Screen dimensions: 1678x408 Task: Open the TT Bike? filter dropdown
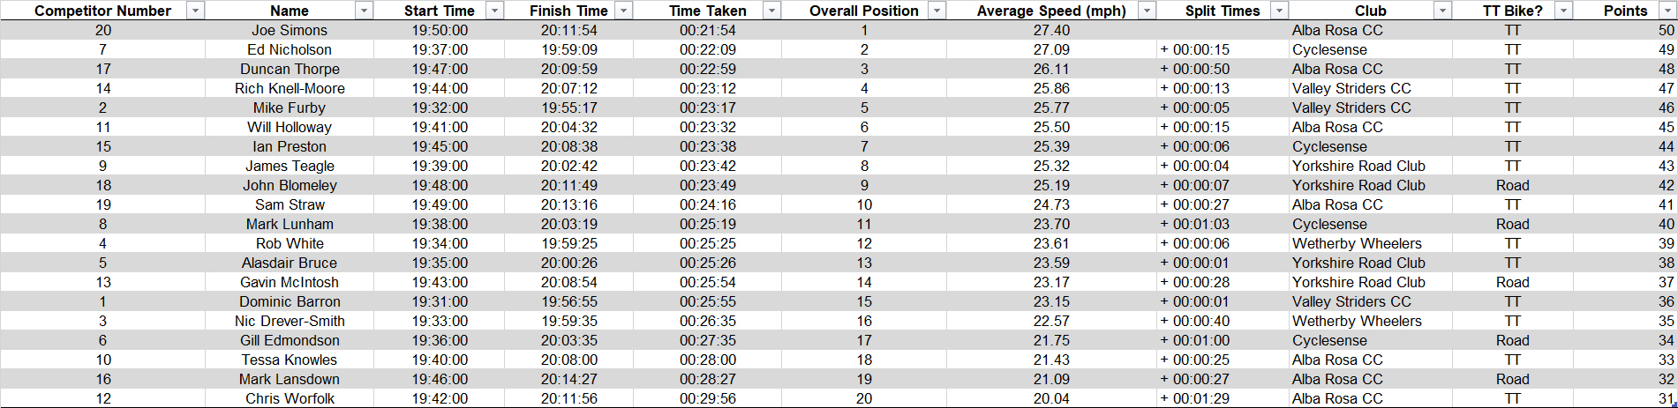point(1563,11)
